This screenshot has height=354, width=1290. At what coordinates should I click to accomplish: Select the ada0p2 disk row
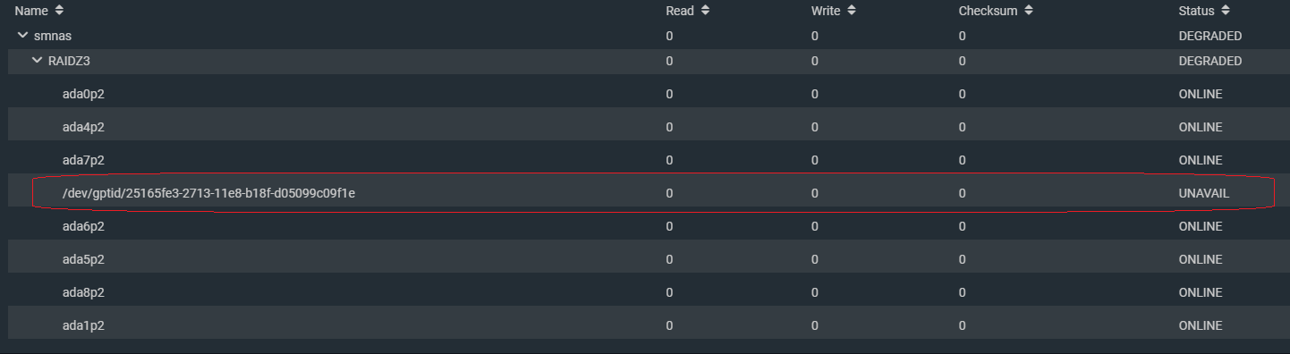645,94
